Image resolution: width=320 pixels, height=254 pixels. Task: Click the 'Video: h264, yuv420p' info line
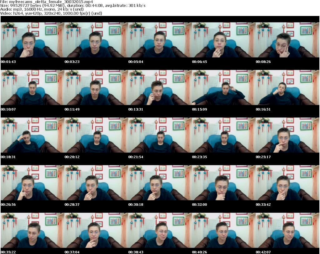(51, 13)
